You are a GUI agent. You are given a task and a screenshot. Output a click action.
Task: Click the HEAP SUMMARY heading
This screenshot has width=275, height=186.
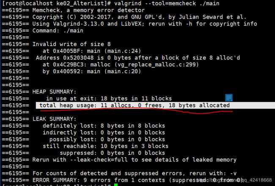pos(55,92)
